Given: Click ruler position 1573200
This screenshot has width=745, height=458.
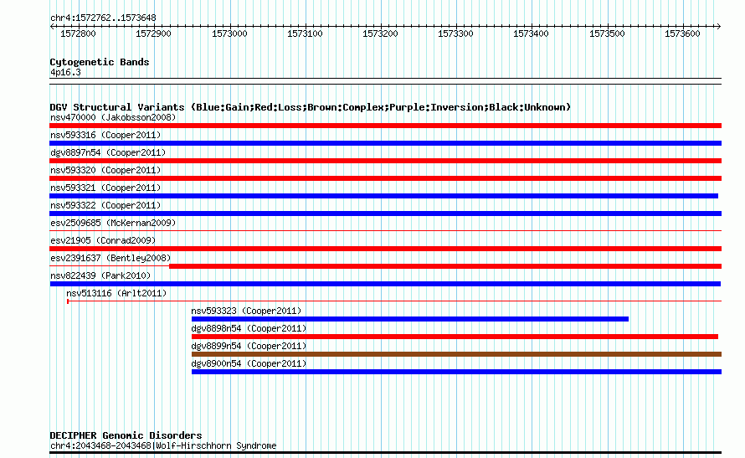Looking at the screenshot, I should [x=380, y=33].
